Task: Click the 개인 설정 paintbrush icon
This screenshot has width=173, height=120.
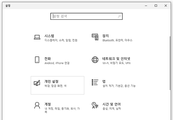Action: click(x=37, y=83)
